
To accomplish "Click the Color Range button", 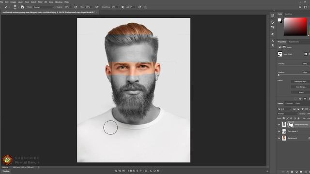I will [x=301, y=87].
